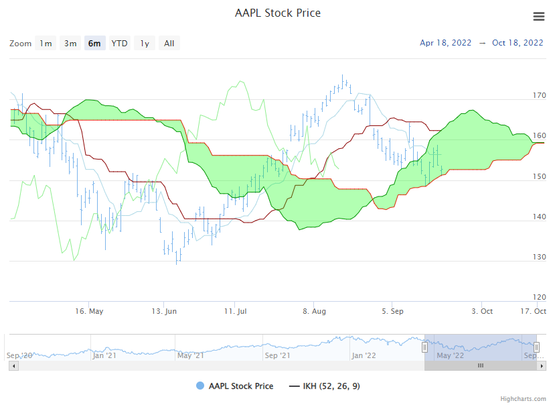Click the scrollbar right arrow
Screen dimensions: 555x407
tap(542, 366)
